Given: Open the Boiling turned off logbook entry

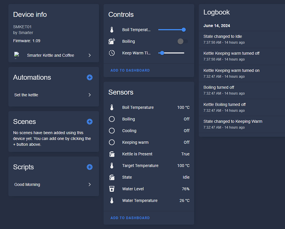Looking at the screenshot, I should (242, 90).
